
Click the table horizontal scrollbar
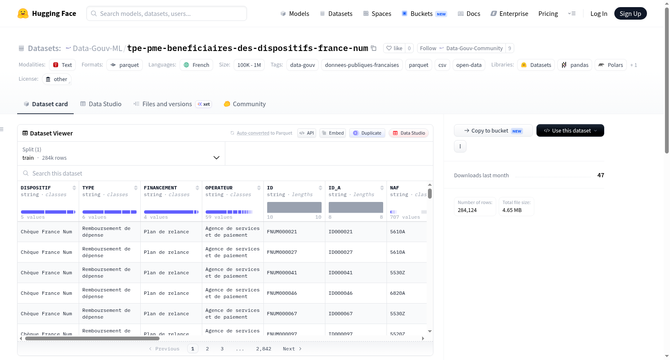[x=92, y=338]
